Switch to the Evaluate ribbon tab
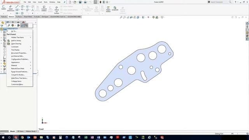The image size is (249, 140). [x=37, y=17]
